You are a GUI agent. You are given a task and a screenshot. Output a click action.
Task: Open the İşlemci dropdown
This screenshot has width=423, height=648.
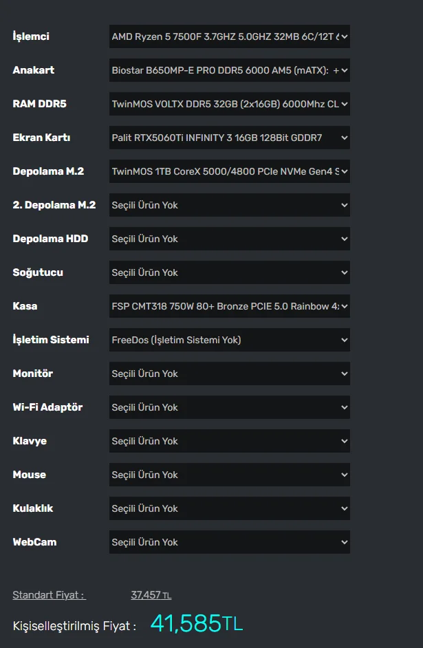229,36
